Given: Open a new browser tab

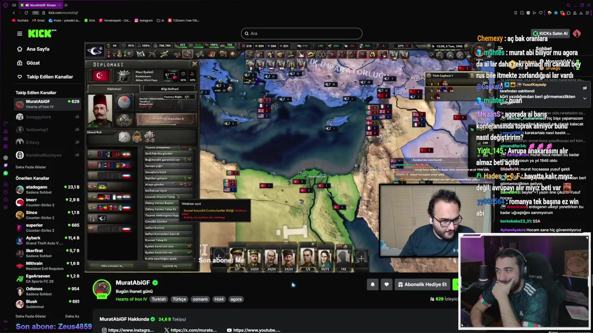Looking at the screenshot, I should click(65, 5).
